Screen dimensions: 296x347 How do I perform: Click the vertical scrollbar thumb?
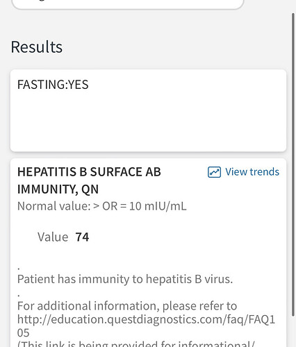click(293, 164)
